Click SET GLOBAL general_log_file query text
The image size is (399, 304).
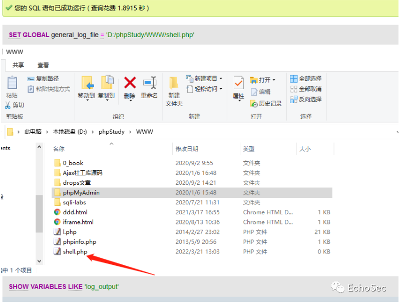point(102,35)
